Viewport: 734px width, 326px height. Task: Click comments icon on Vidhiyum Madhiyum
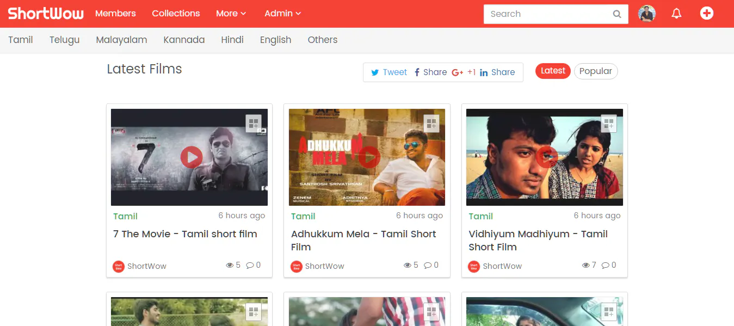(x=605, y=266)
